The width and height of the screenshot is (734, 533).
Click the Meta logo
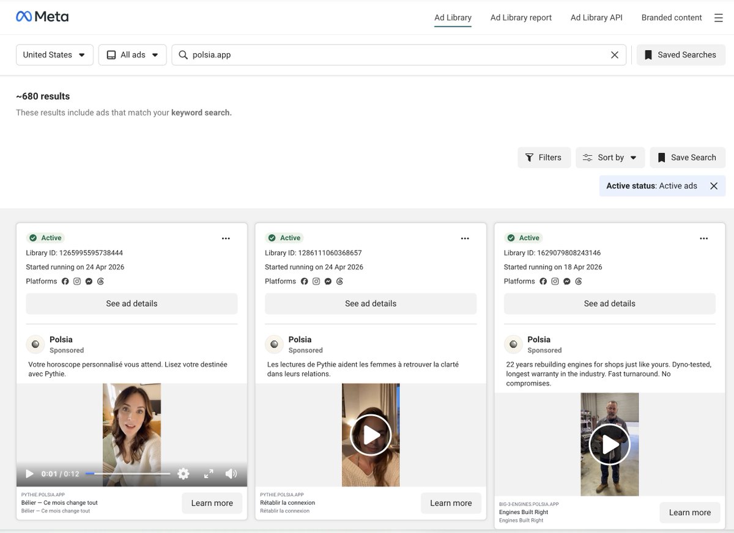pos(42,17)
